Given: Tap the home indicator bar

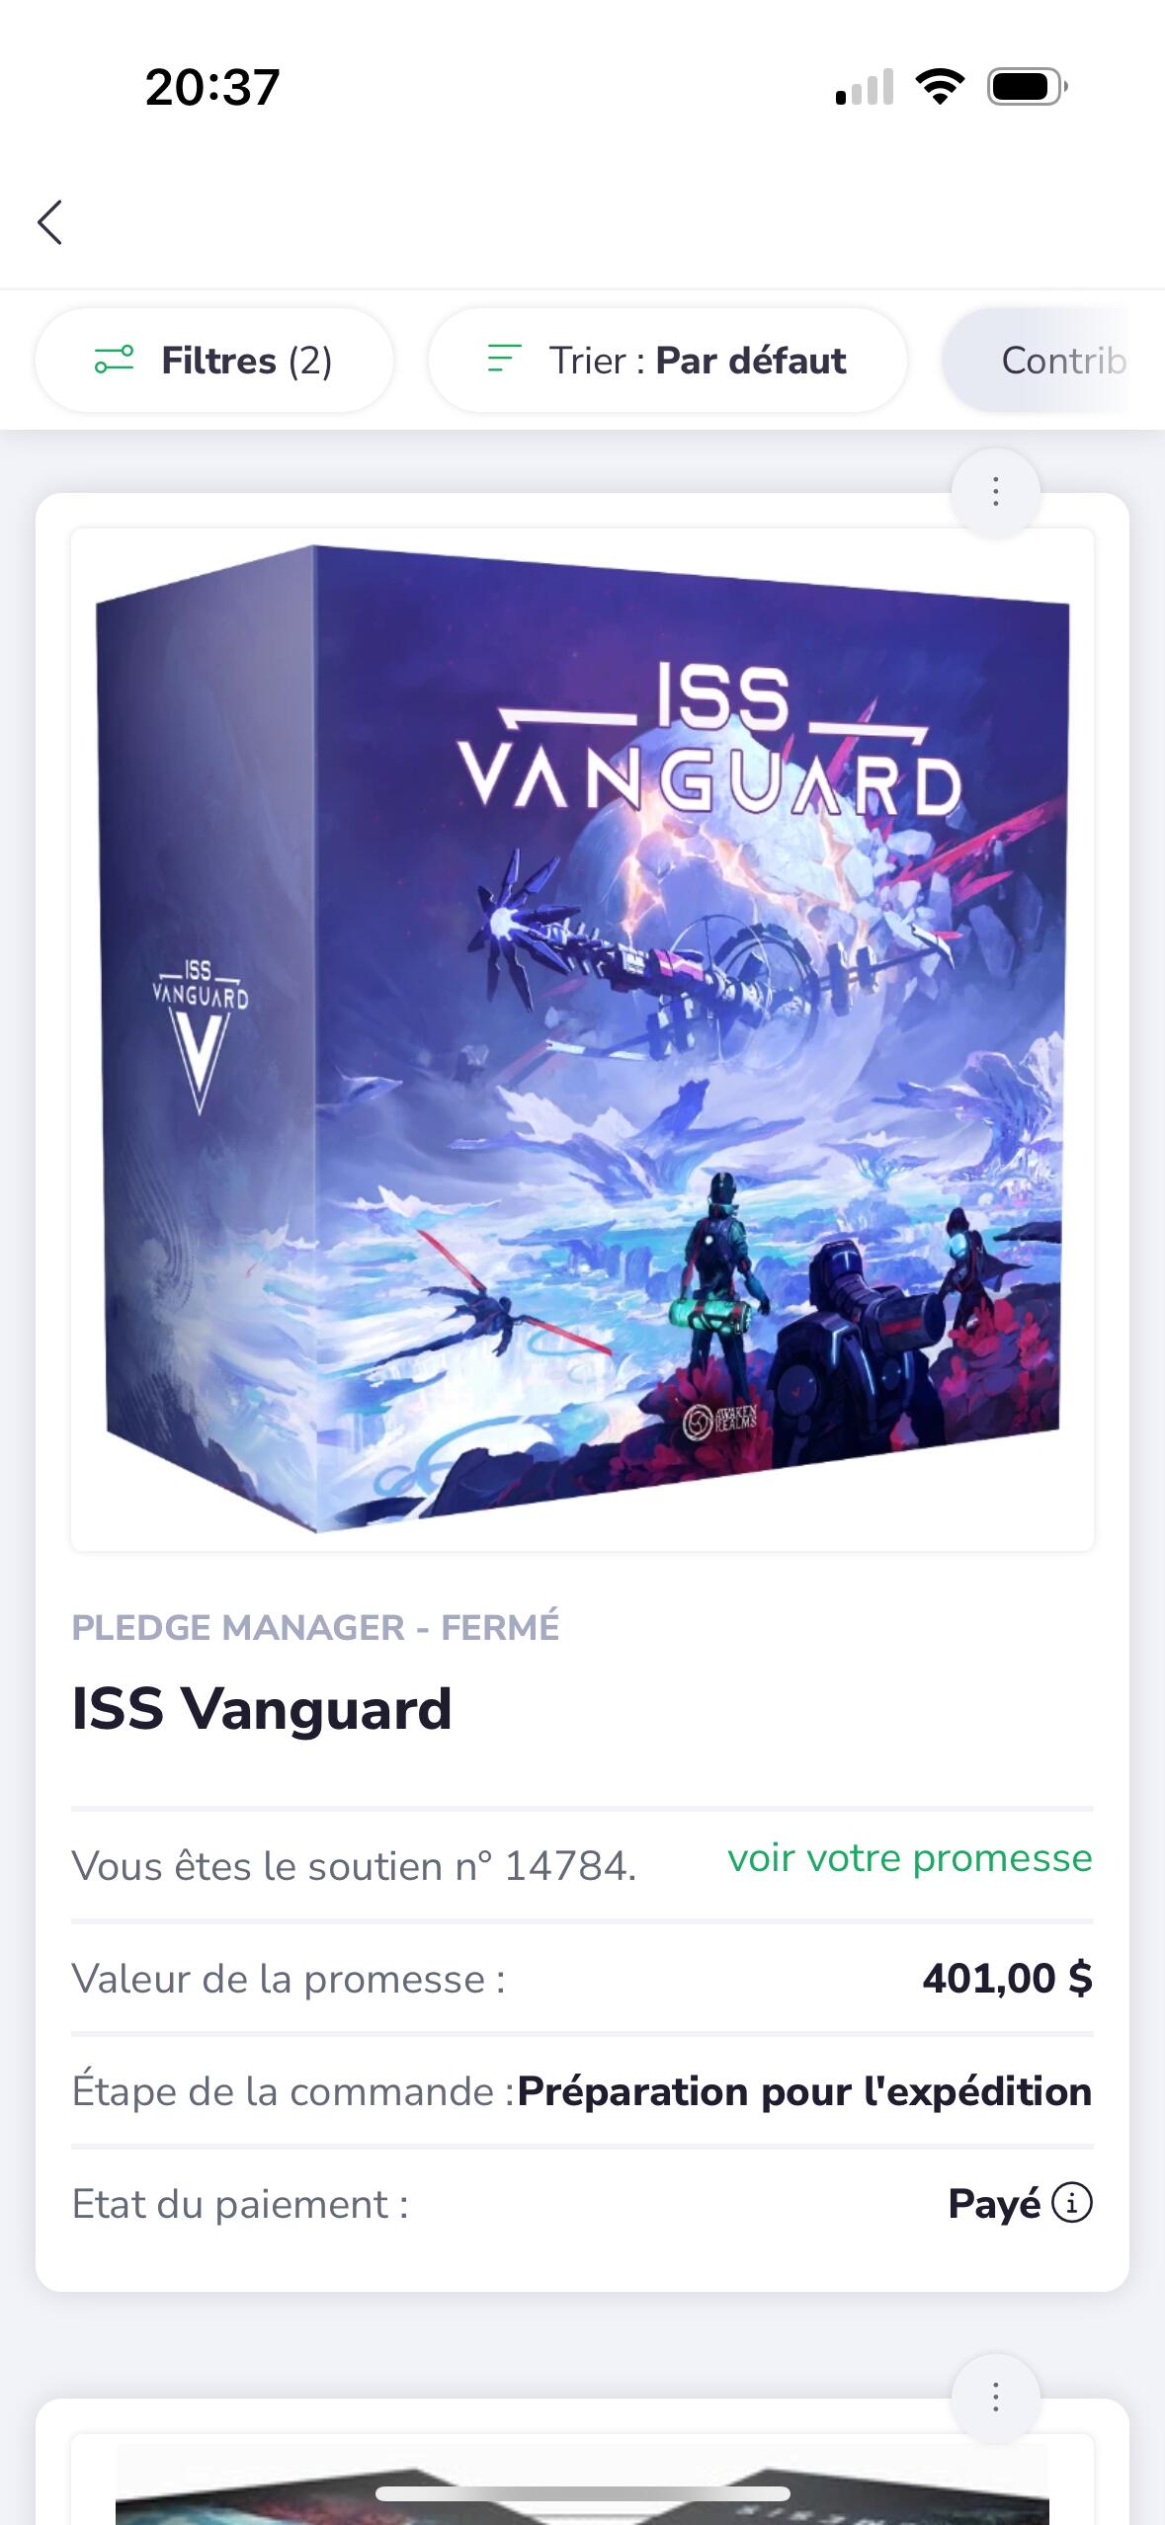Looking at the screenshot, I should coord(582,2493).
